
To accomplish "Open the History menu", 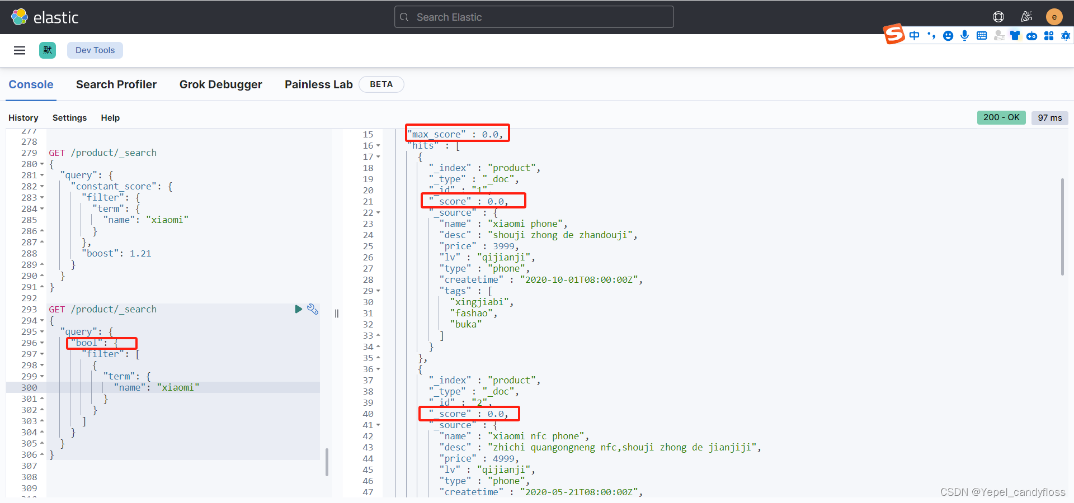I will [23, 118].
